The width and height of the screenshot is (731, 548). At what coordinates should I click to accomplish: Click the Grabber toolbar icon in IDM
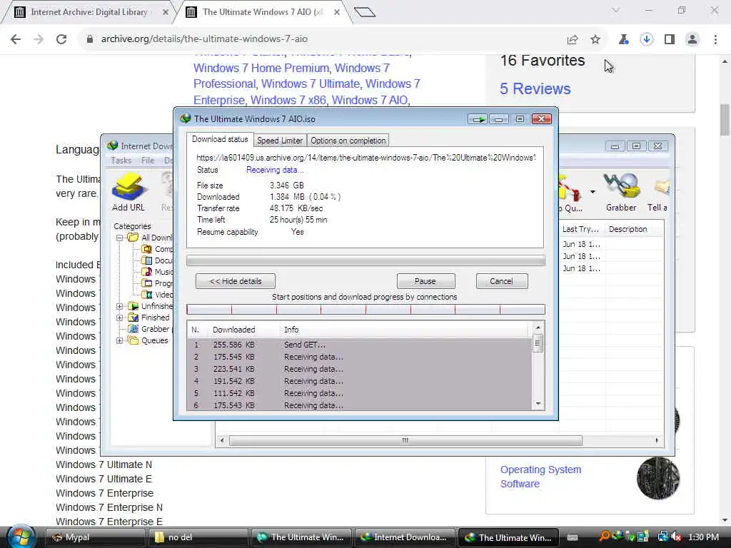(621, 192)
